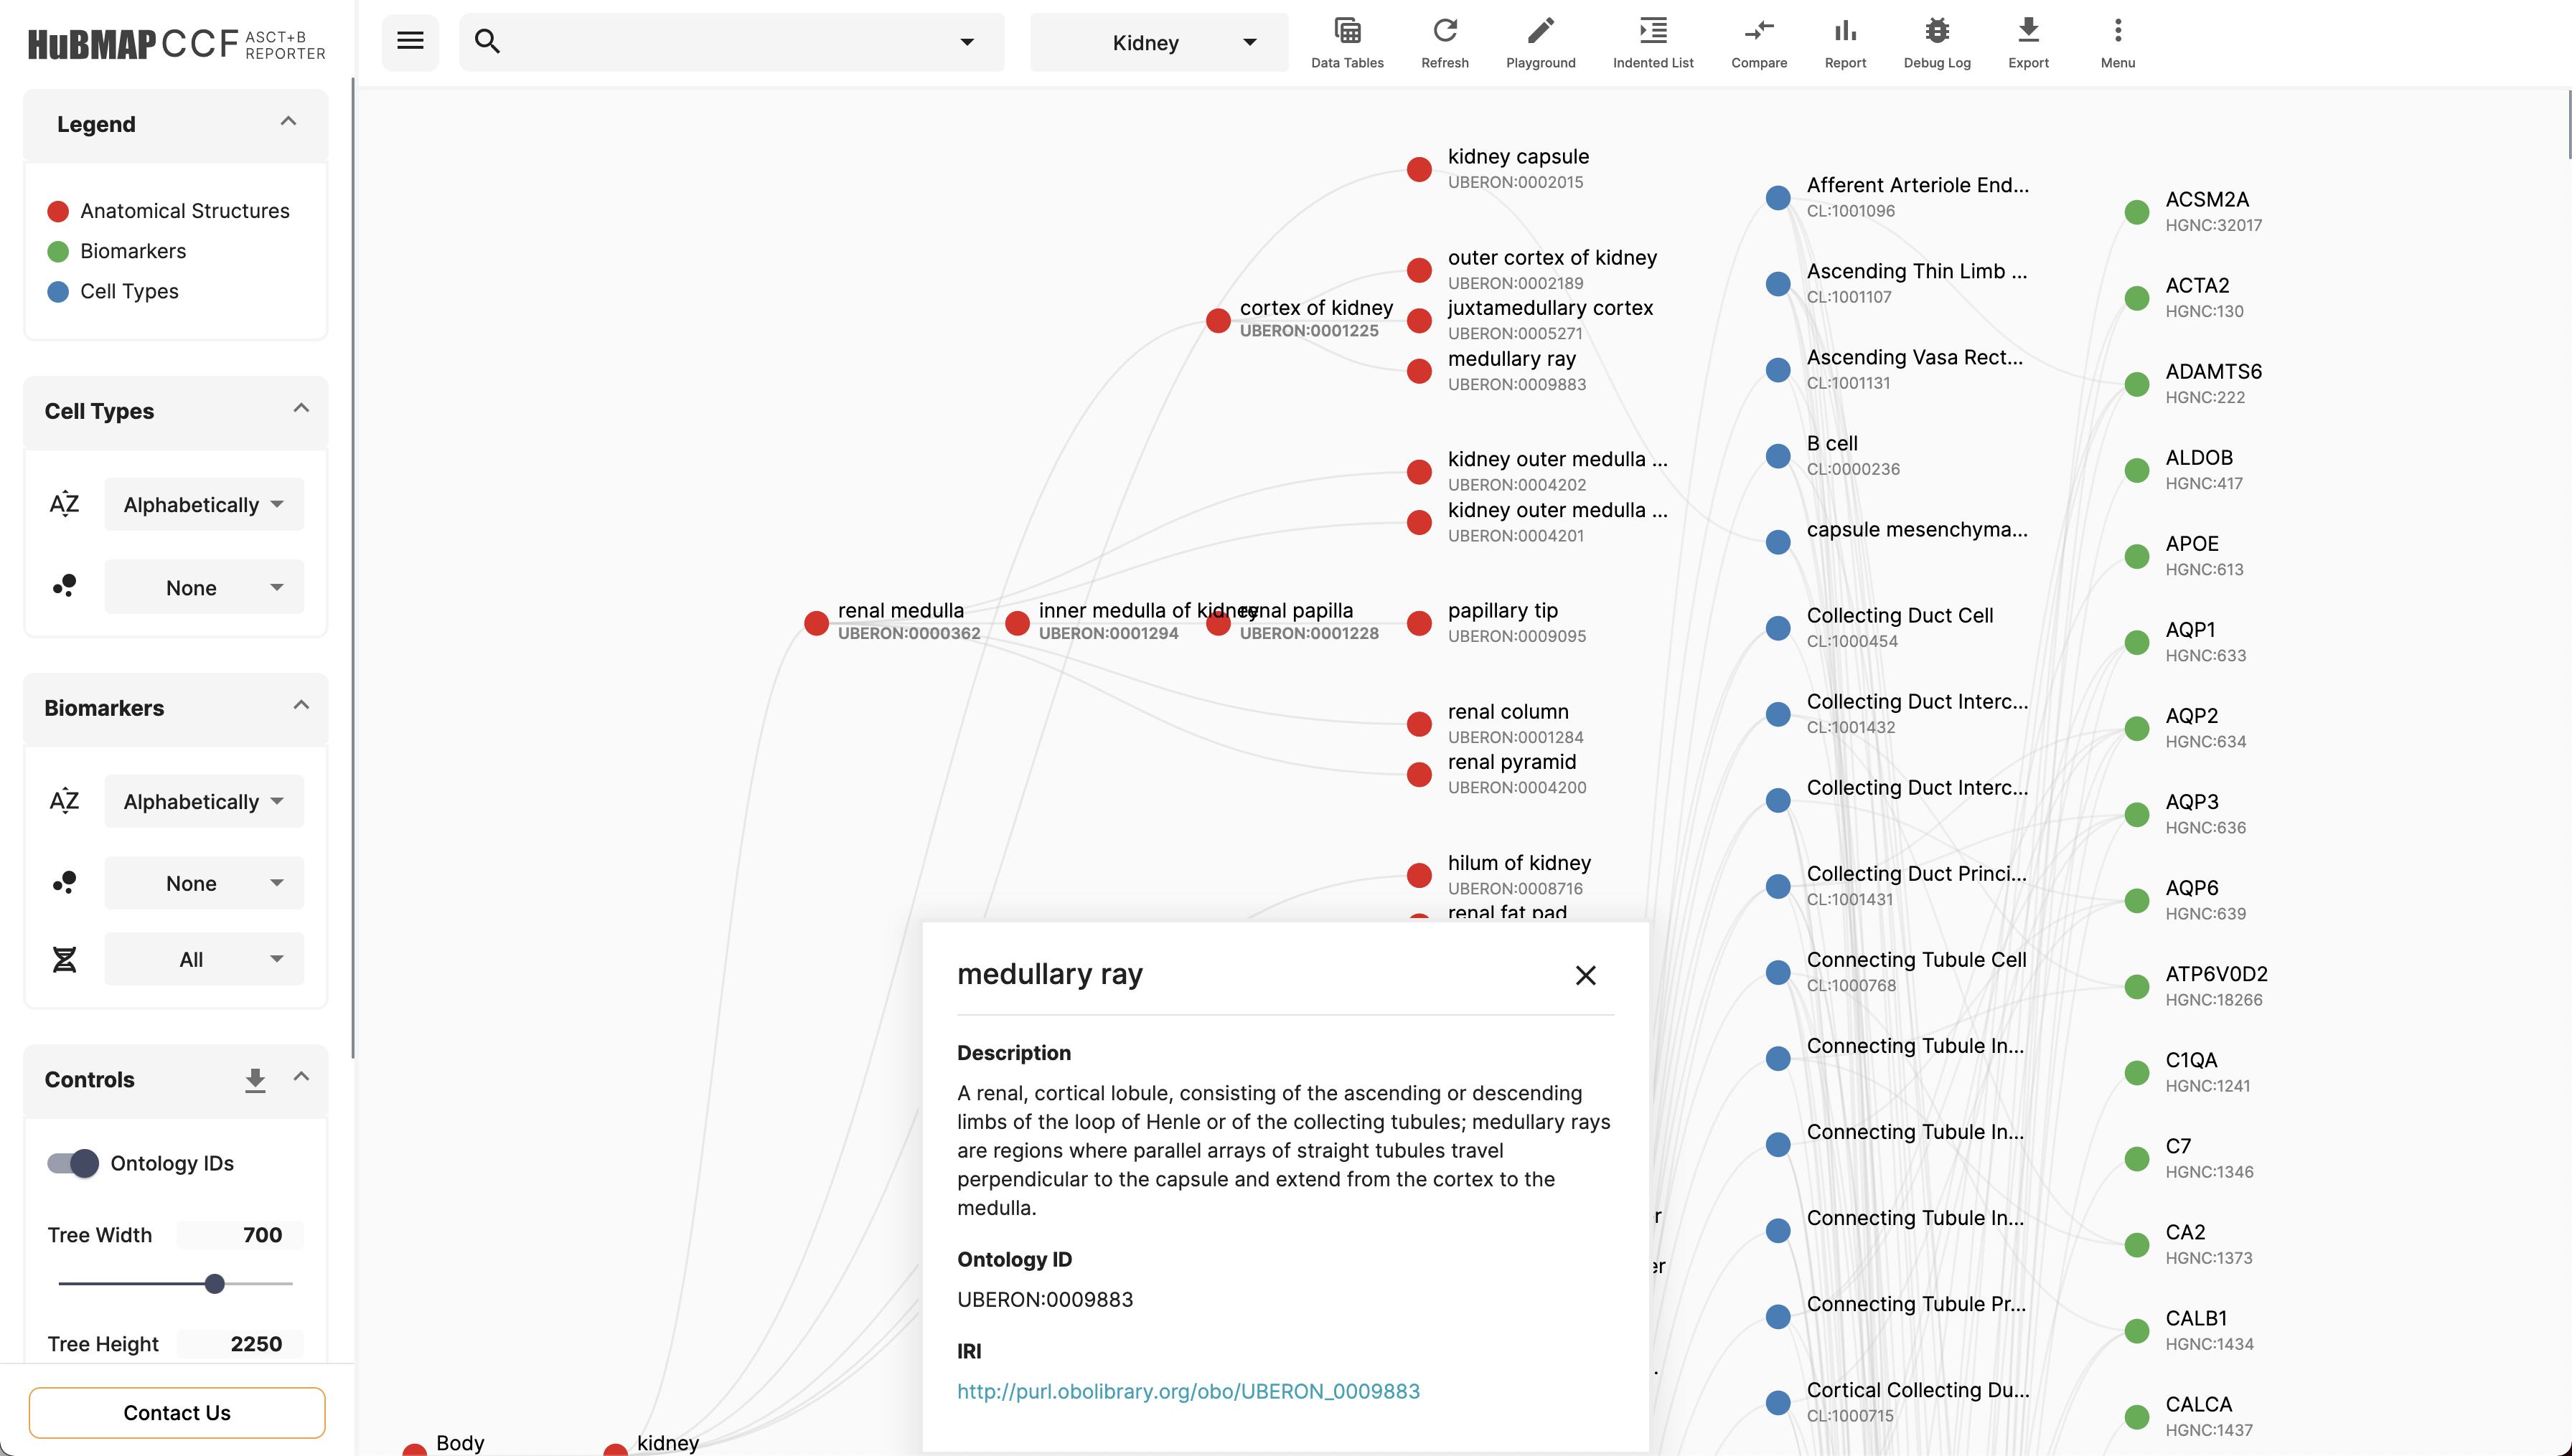Open the Report panel
This screenshot has width=2572, height=1456.
pyautogui.click(x=1845, y=42)
